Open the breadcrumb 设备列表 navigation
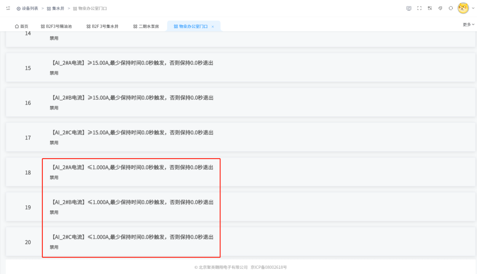 click(30, 8)
